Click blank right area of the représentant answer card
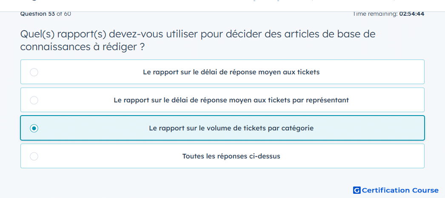The width and height of the screenshot is (445, 198). [387, 100]
